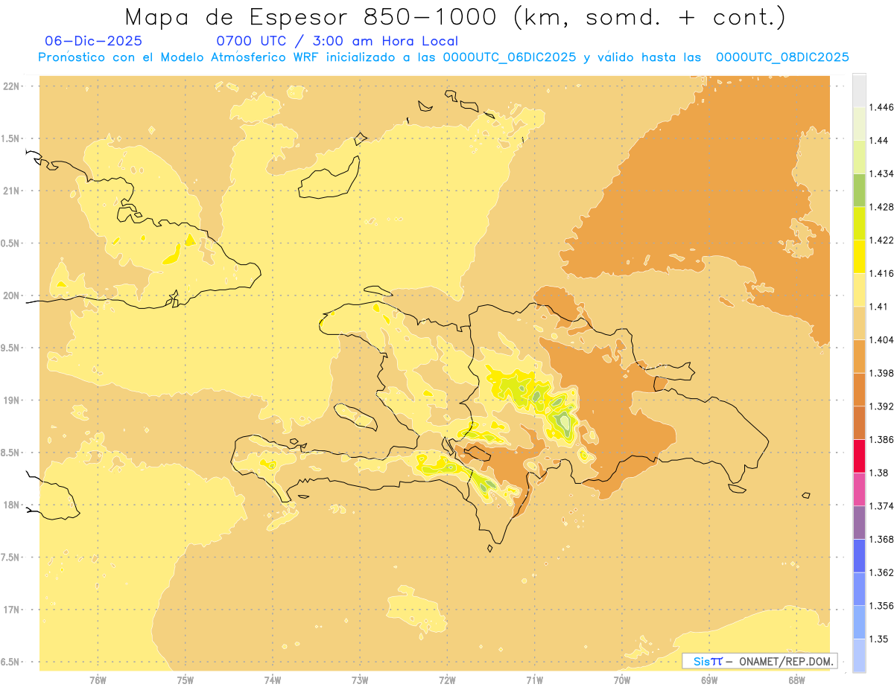This screenshot has height=690, width=894.
Task: Click the 70W longitude label
Action: 621,680
